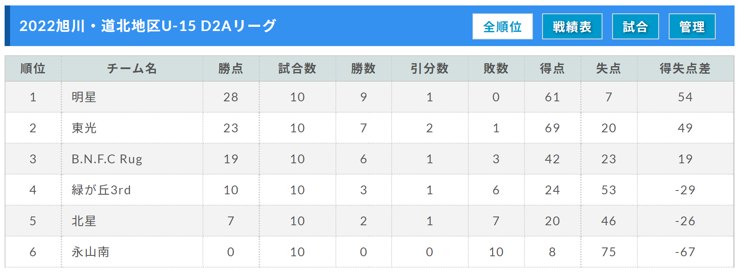Viewport: 740px width, 273px height.
Task: Click the 管理 button
Action: point(692,26)
